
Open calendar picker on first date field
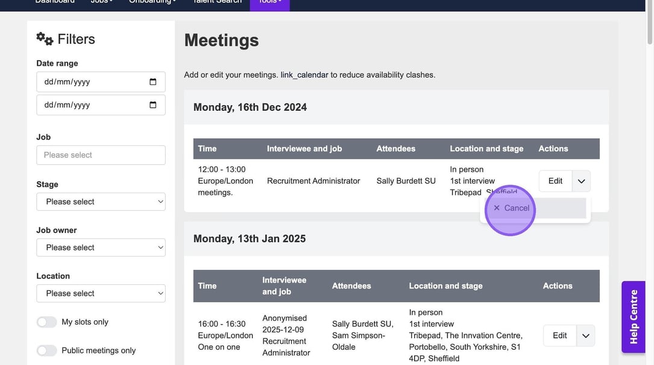pyautogui.click(x=152, y=82)
